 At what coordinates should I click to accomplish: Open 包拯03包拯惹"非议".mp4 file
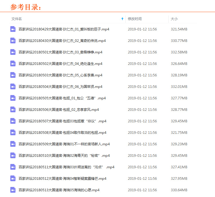coord(62,121)
